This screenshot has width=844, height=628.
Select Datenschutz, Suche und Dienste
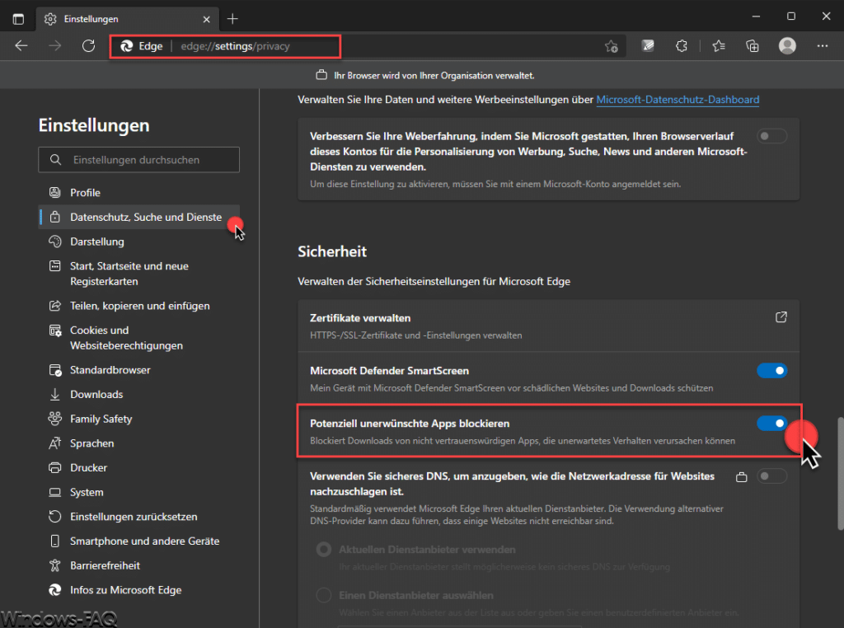pos(138,217)
